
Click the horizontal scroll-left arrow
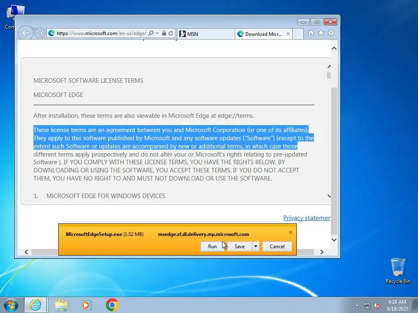pos(26,252)
